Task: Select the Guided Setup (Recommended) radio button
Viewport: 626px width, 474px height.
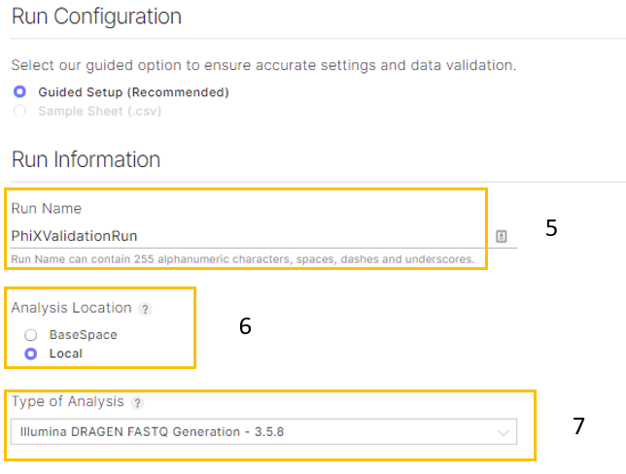Action: click(19, 92)
